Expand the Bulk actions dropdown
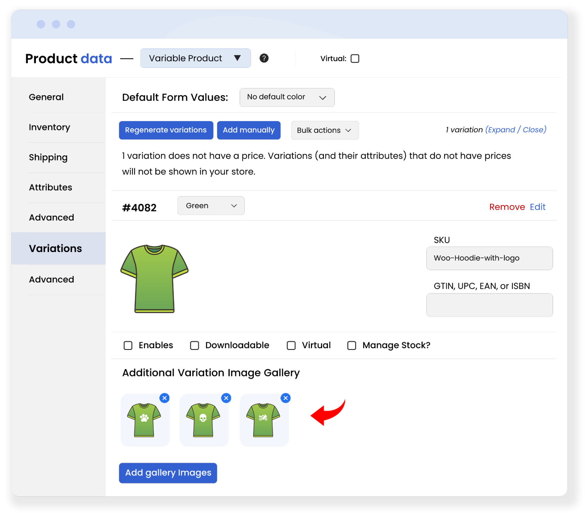Screen dimensions: 588x517 [324, 130]
